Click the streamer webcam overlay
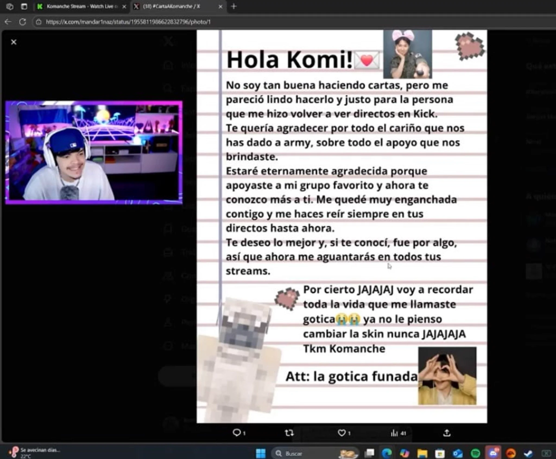Viewport: 556px width, 459px height. pos(94,153)
